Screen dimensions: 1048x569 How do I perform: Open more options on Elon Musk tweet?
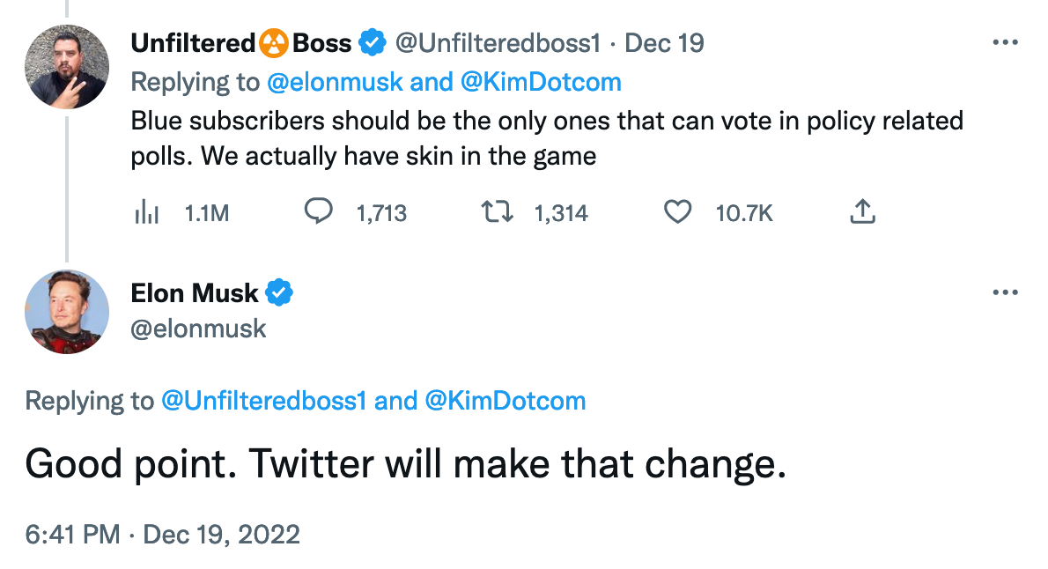1005,292
